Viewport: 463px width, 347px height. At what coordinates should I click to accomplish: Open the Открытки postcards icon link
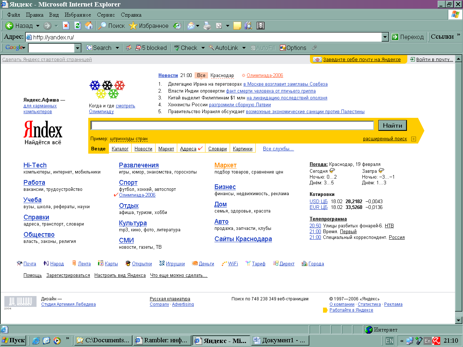[x=139, y=264]
